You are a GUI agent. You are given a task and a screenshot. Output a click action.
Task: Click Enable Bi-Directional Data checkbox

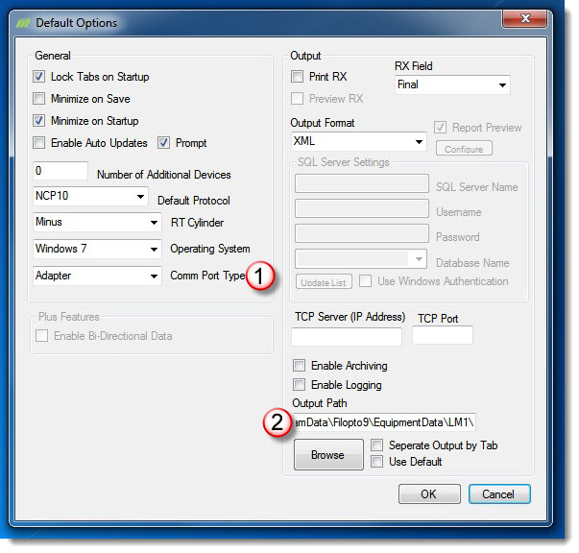coord(41,336)
